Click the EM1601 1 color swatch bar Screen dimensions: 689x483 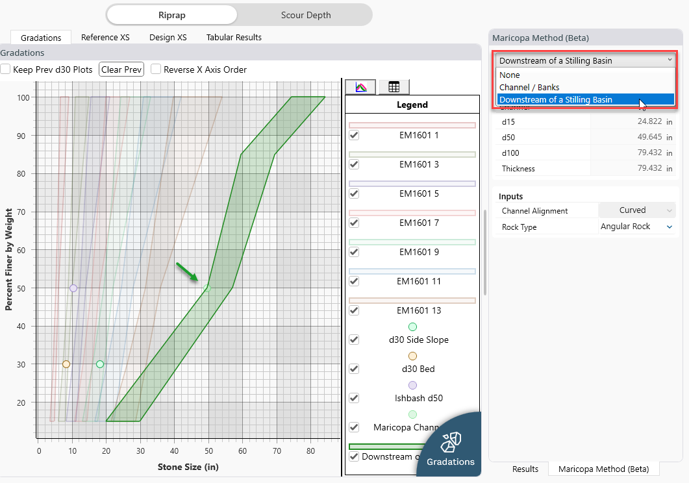(x=412, y=125)
